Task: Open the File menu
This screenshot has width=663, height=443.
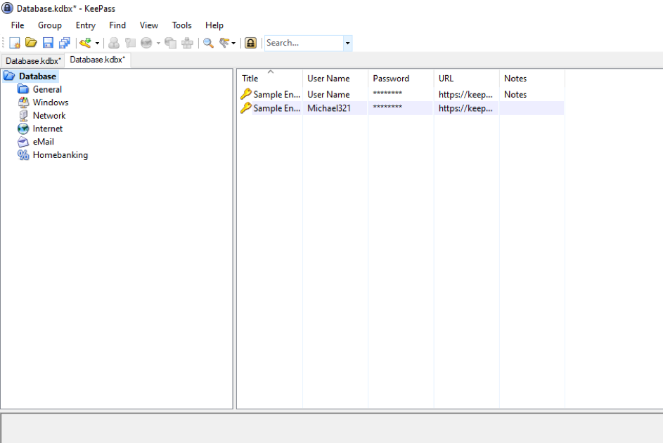Action: 18,25
